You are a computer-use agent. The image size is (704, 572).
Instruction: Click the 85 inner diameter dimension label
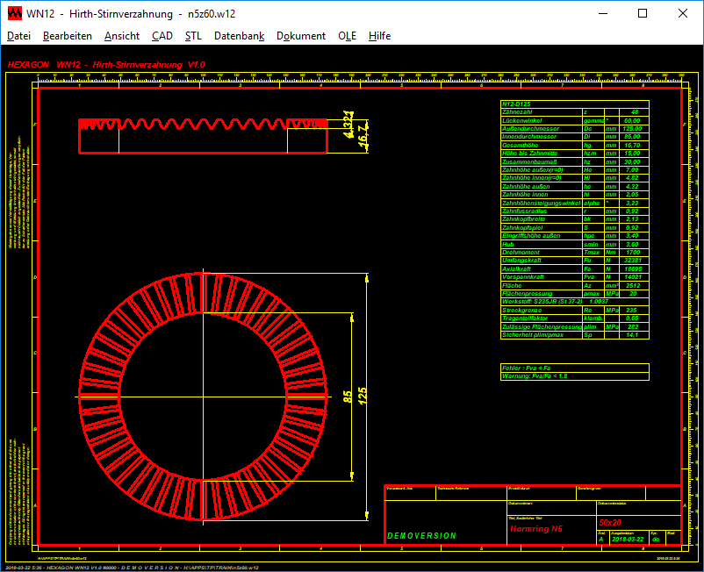point(347,397)
